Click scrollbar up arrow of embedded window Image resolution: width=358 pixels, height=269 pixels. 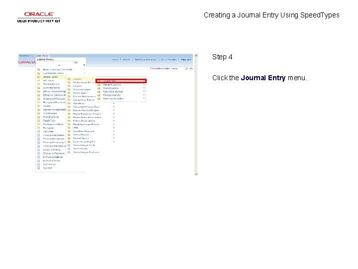coord(196,55)
